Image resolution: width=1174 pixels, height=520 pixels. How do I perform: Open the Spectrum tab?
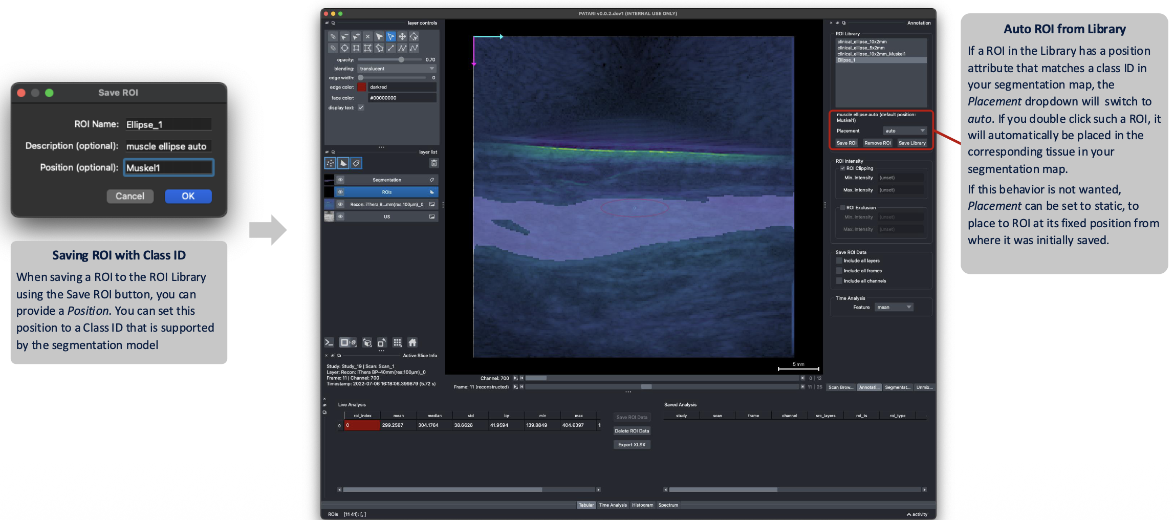click(668, 505)
